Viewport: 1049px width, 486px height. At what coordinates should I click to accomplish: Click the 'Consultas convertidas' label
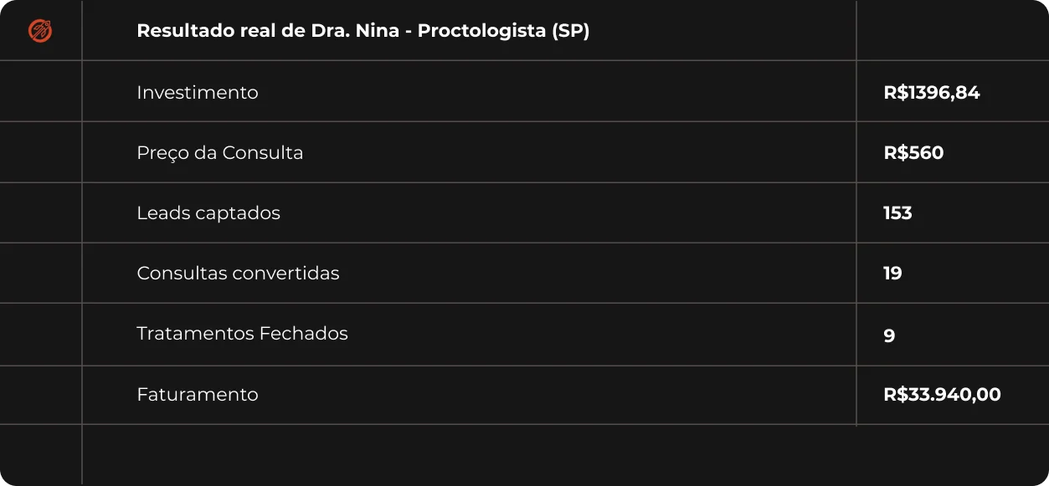[x=238, y=274]
